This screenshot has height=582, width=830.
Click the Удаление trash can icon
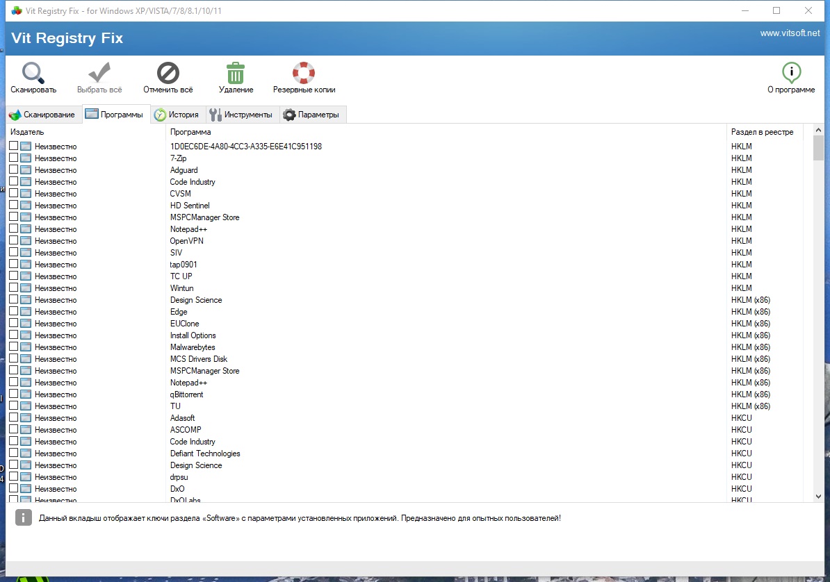tap(236, 73)
